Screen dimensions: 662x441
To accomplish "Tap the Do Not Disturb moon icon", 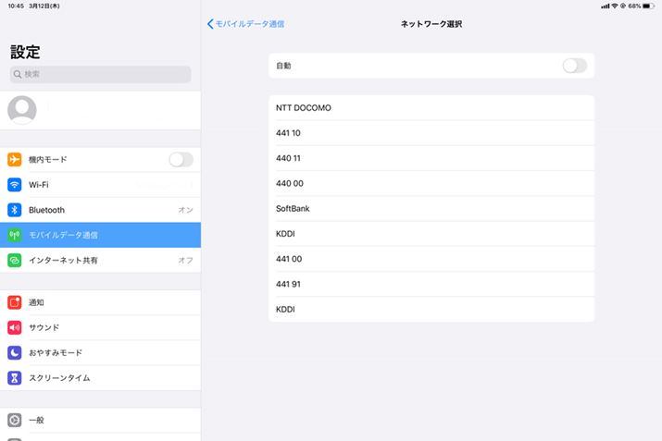I will coord(15,352).
